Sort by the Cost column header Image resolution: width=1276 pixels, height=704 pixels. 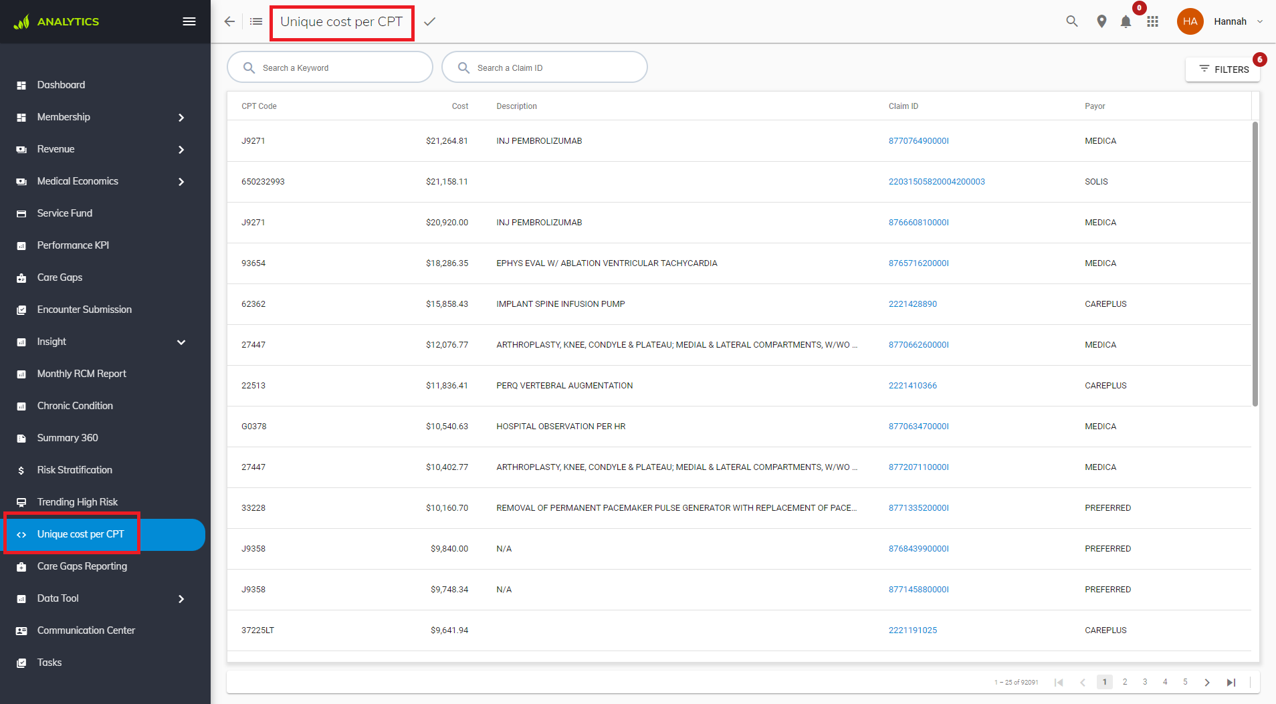pyautogui.click(x=460, y=106)
